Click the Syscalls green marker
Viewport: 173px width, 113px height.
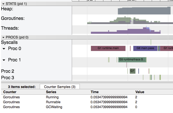151,42
